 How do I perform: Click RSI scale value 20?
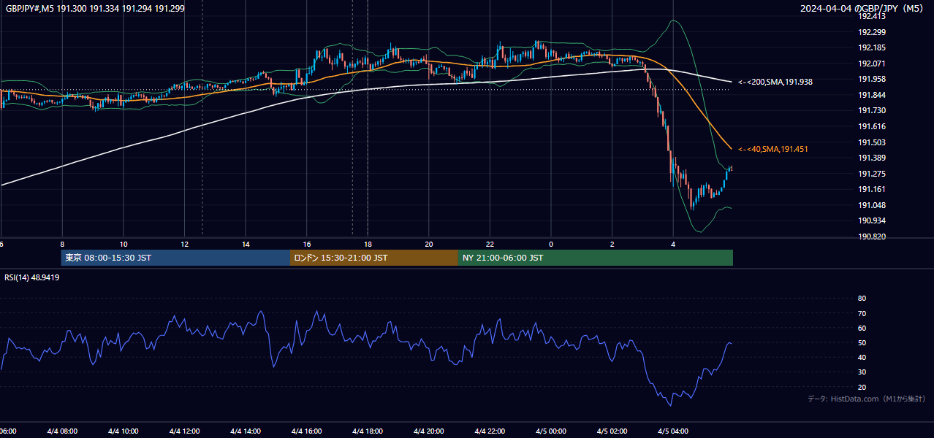pyautogui.click(x=862, y=387)
